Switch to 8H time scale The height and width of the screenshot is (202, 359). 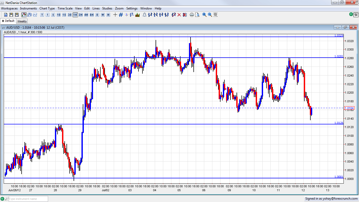point(92,15)
